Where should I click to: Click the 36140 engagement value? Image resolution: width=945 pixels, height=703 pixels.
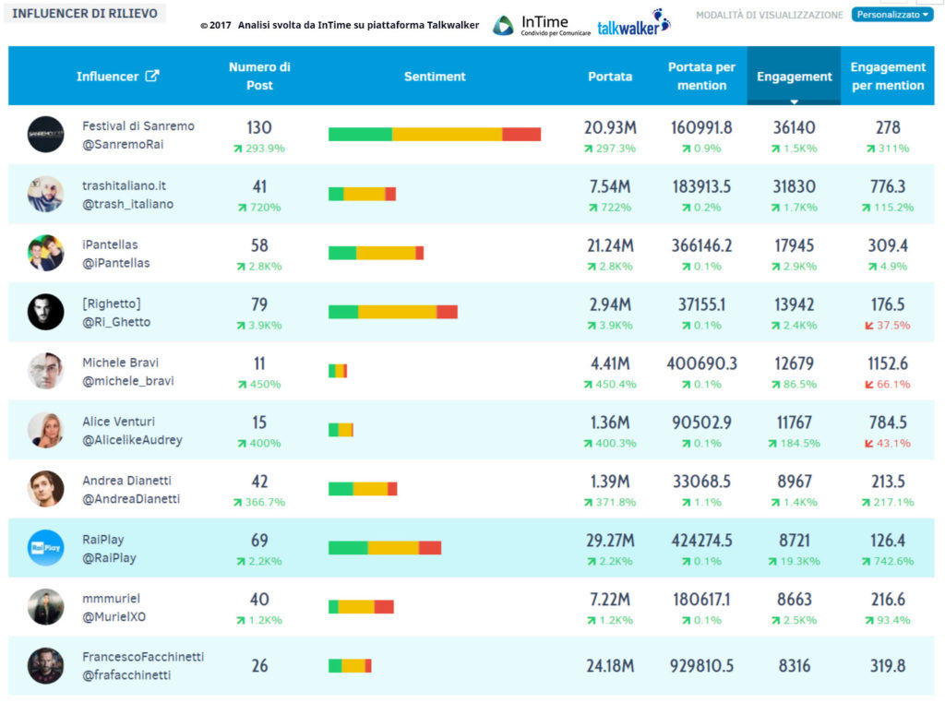(795, 127)
